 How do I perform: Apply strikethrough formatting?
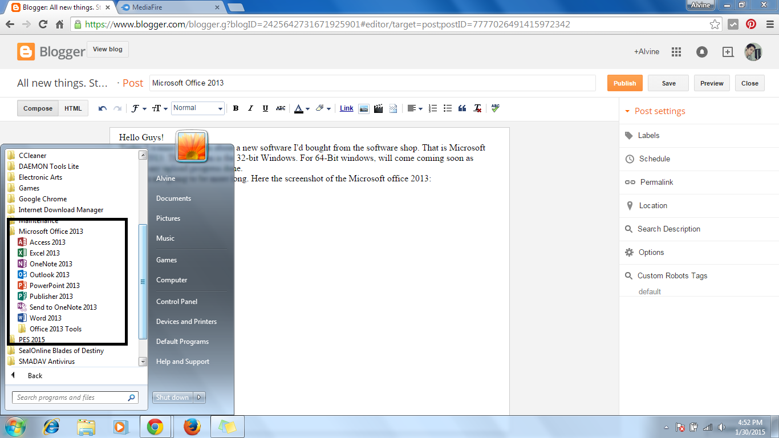click(281, 108)
